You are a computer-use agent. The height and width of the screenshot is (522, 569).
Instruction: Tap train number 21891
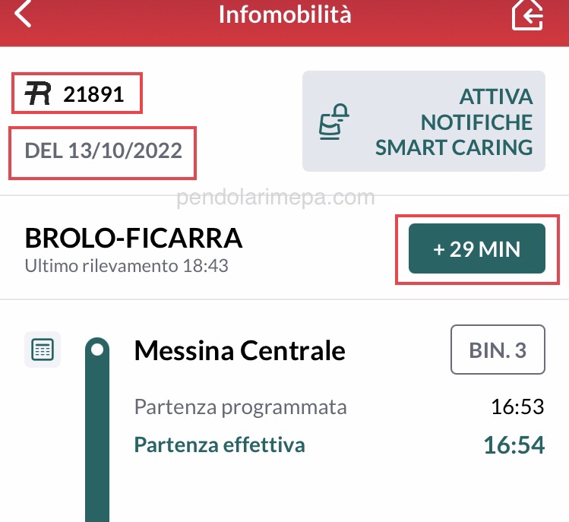pyautogui.click(x=93, y=94)
